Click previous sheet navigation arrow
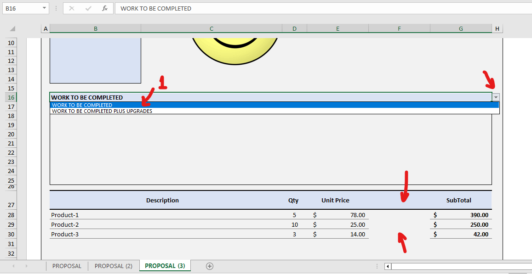This screenshot has height=274, width=532. click(13, 266)
